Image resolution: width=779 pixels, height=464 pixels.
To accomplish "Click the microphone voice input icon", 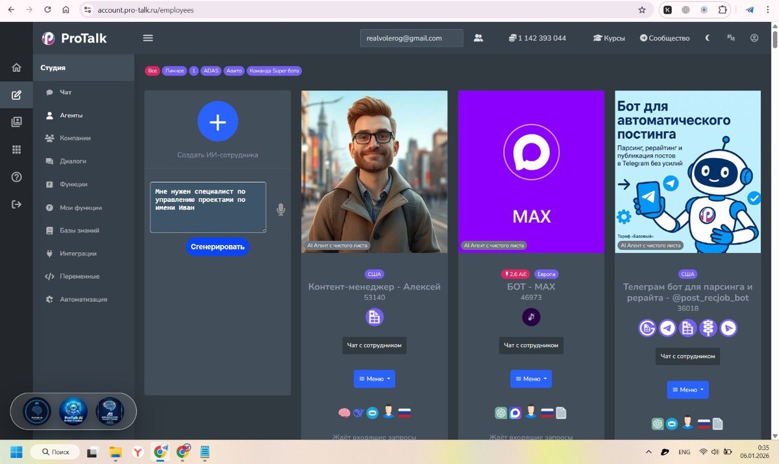I will [280, 209].
